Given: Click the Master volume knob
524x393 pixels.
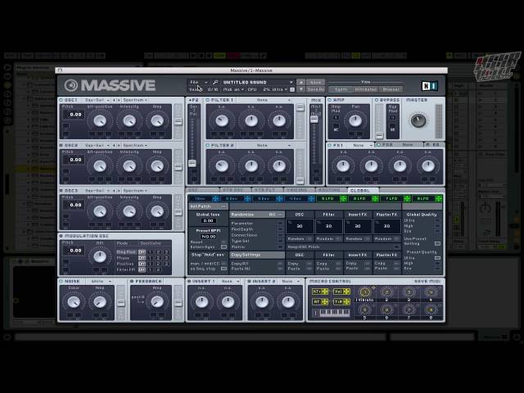Looking at the screenshot, I should pos(418,120).
